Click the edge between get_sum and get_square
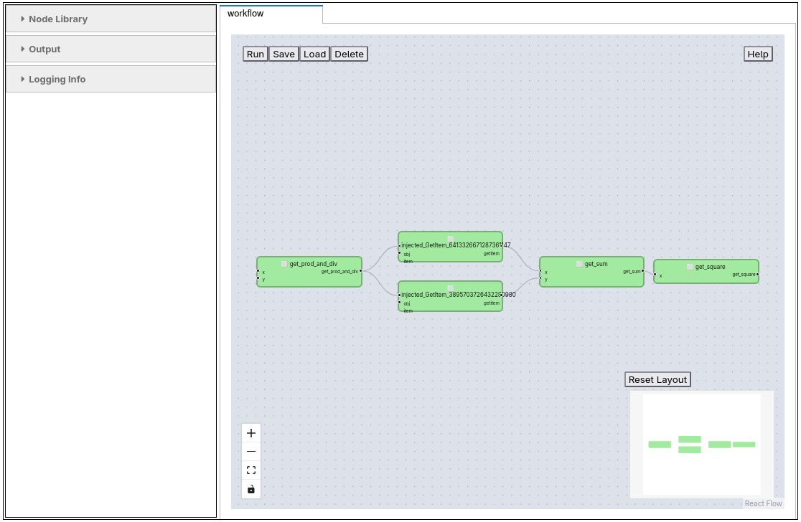801x522 pixels. [x=649, y=272]
